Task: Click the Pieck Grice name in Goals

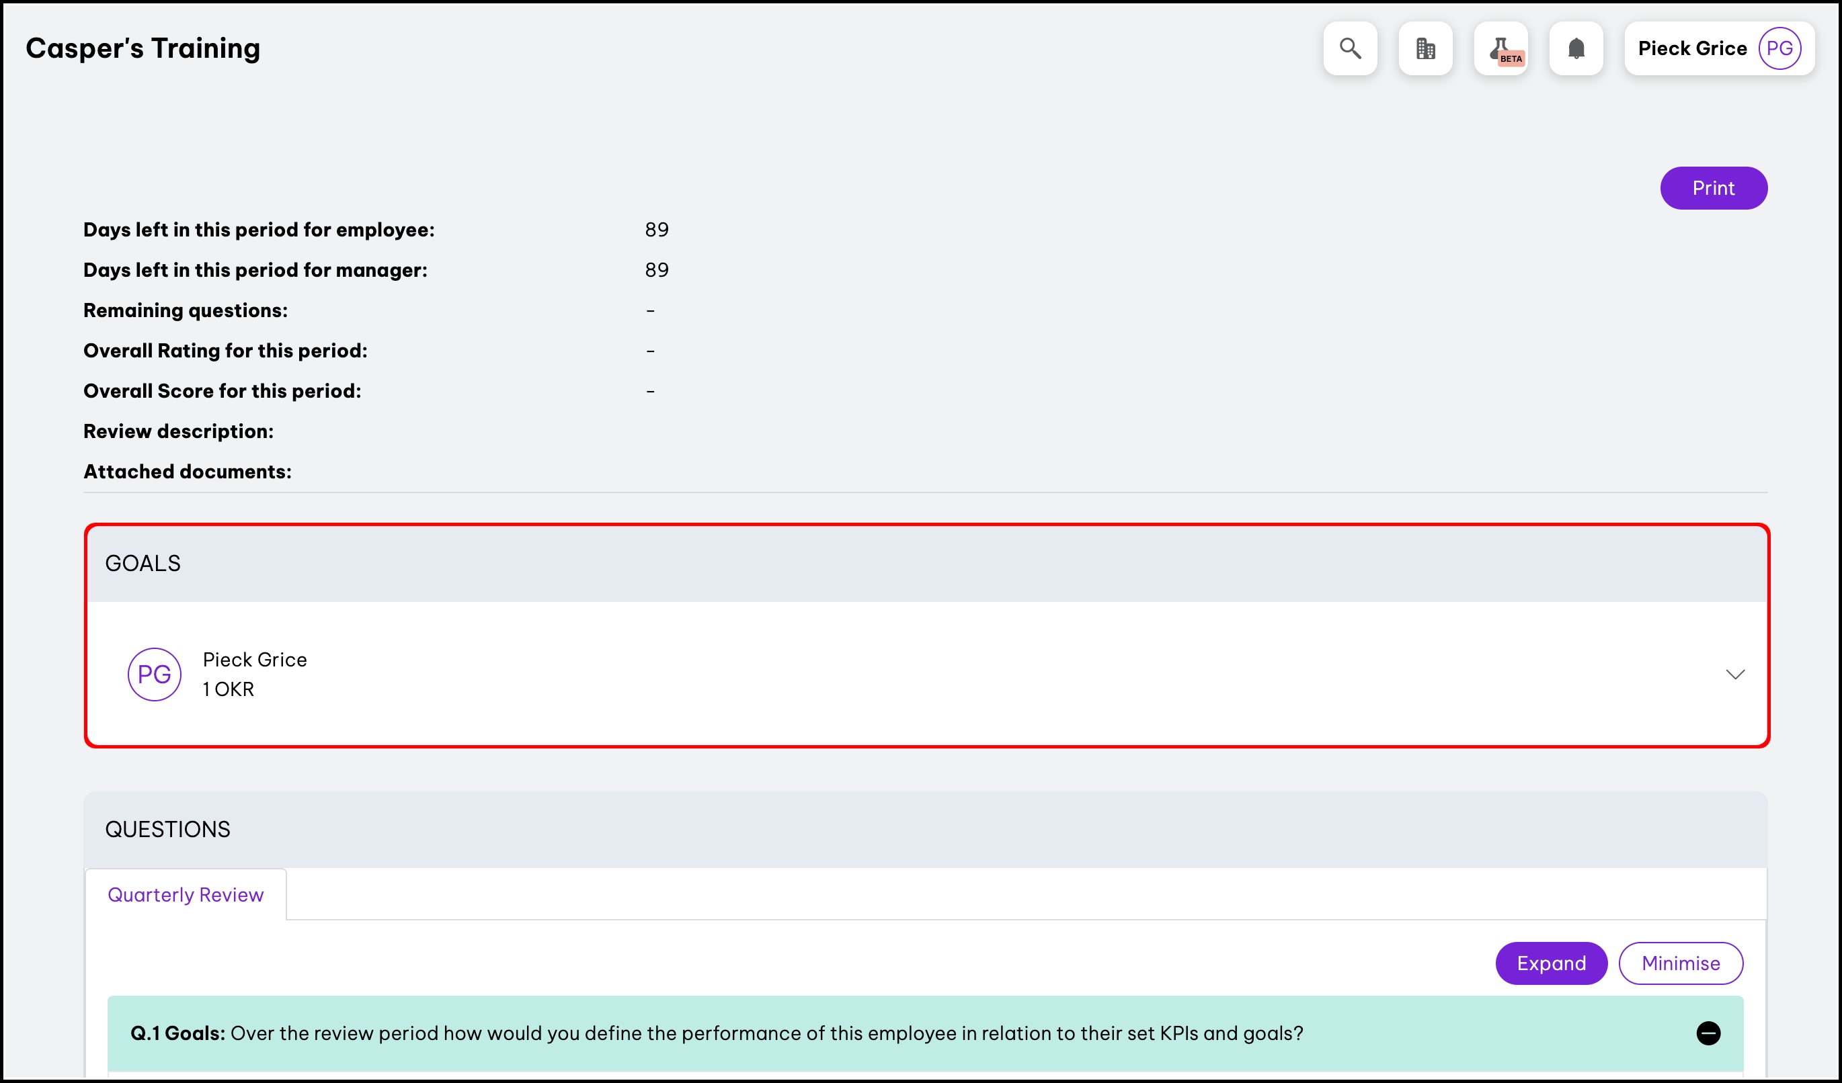Action: tap(254, 660)
